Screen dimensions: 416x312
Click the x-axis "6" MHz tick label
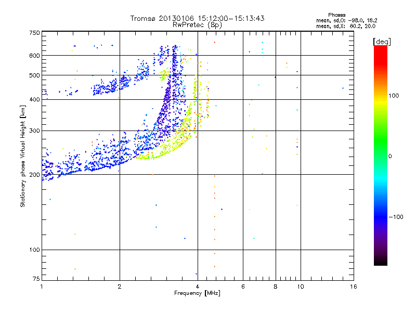click(x=243, y=287)
